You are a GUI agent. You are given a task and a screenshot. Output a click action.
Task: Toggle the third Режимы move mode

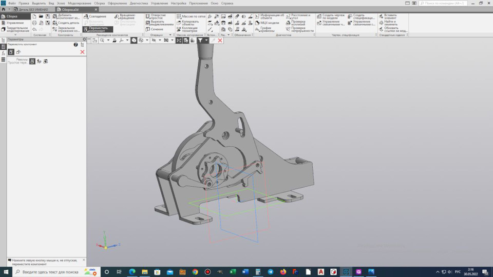[46, 62]
